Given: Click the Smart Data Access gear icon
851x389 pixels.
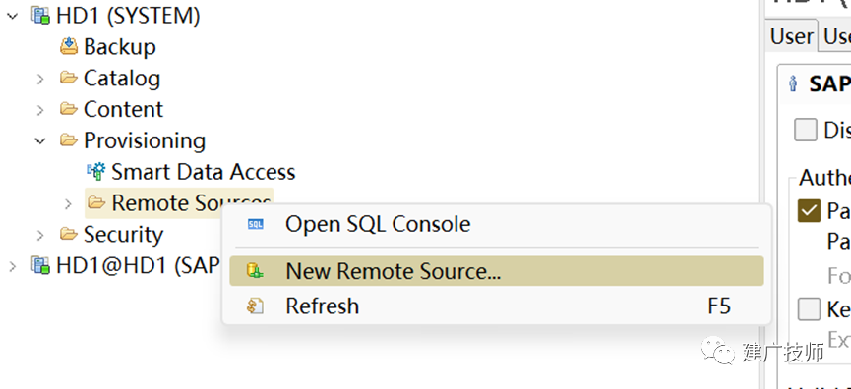Looking at the screenshot, I should point(96,172).
